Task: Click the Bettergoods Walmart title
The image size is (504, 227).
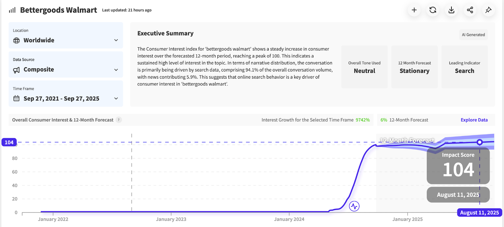Action: pos(59,10)
